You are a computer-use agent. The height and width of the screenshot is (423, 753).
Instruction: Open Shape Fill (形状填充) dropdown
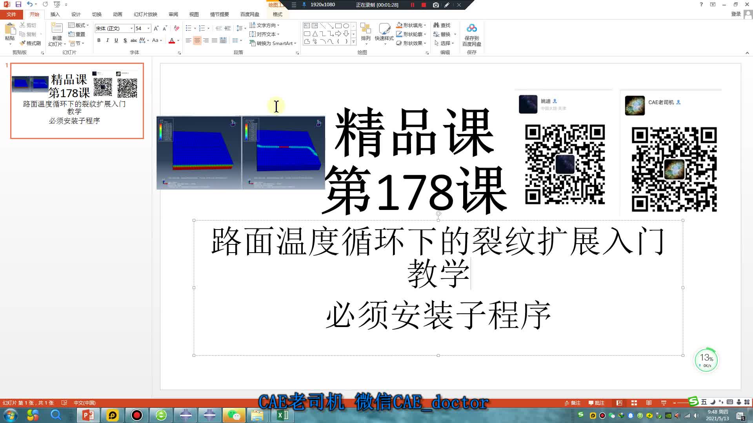pyautogui.click(x=411, y=25)
